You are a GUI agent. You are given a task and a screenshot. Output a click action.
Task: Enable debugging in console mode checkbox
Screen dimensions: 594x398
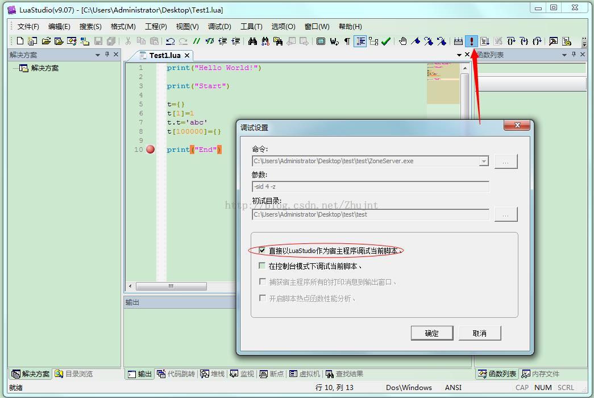[262, 266]
